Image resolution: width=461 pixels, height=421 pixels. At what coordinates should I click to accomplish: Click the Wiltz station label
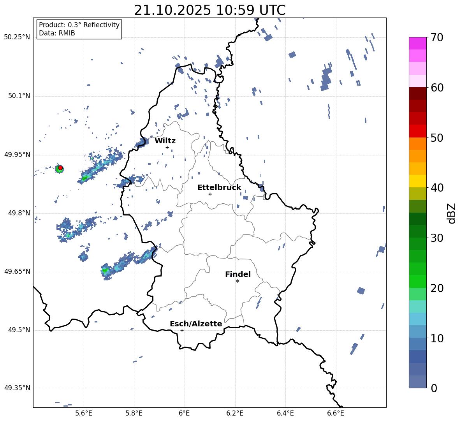[x=165, y=141]
